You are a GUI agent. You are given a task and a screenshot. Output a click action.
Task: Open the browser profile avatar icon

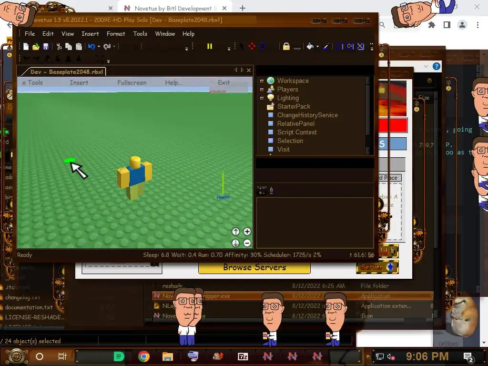tap(462, 25)
